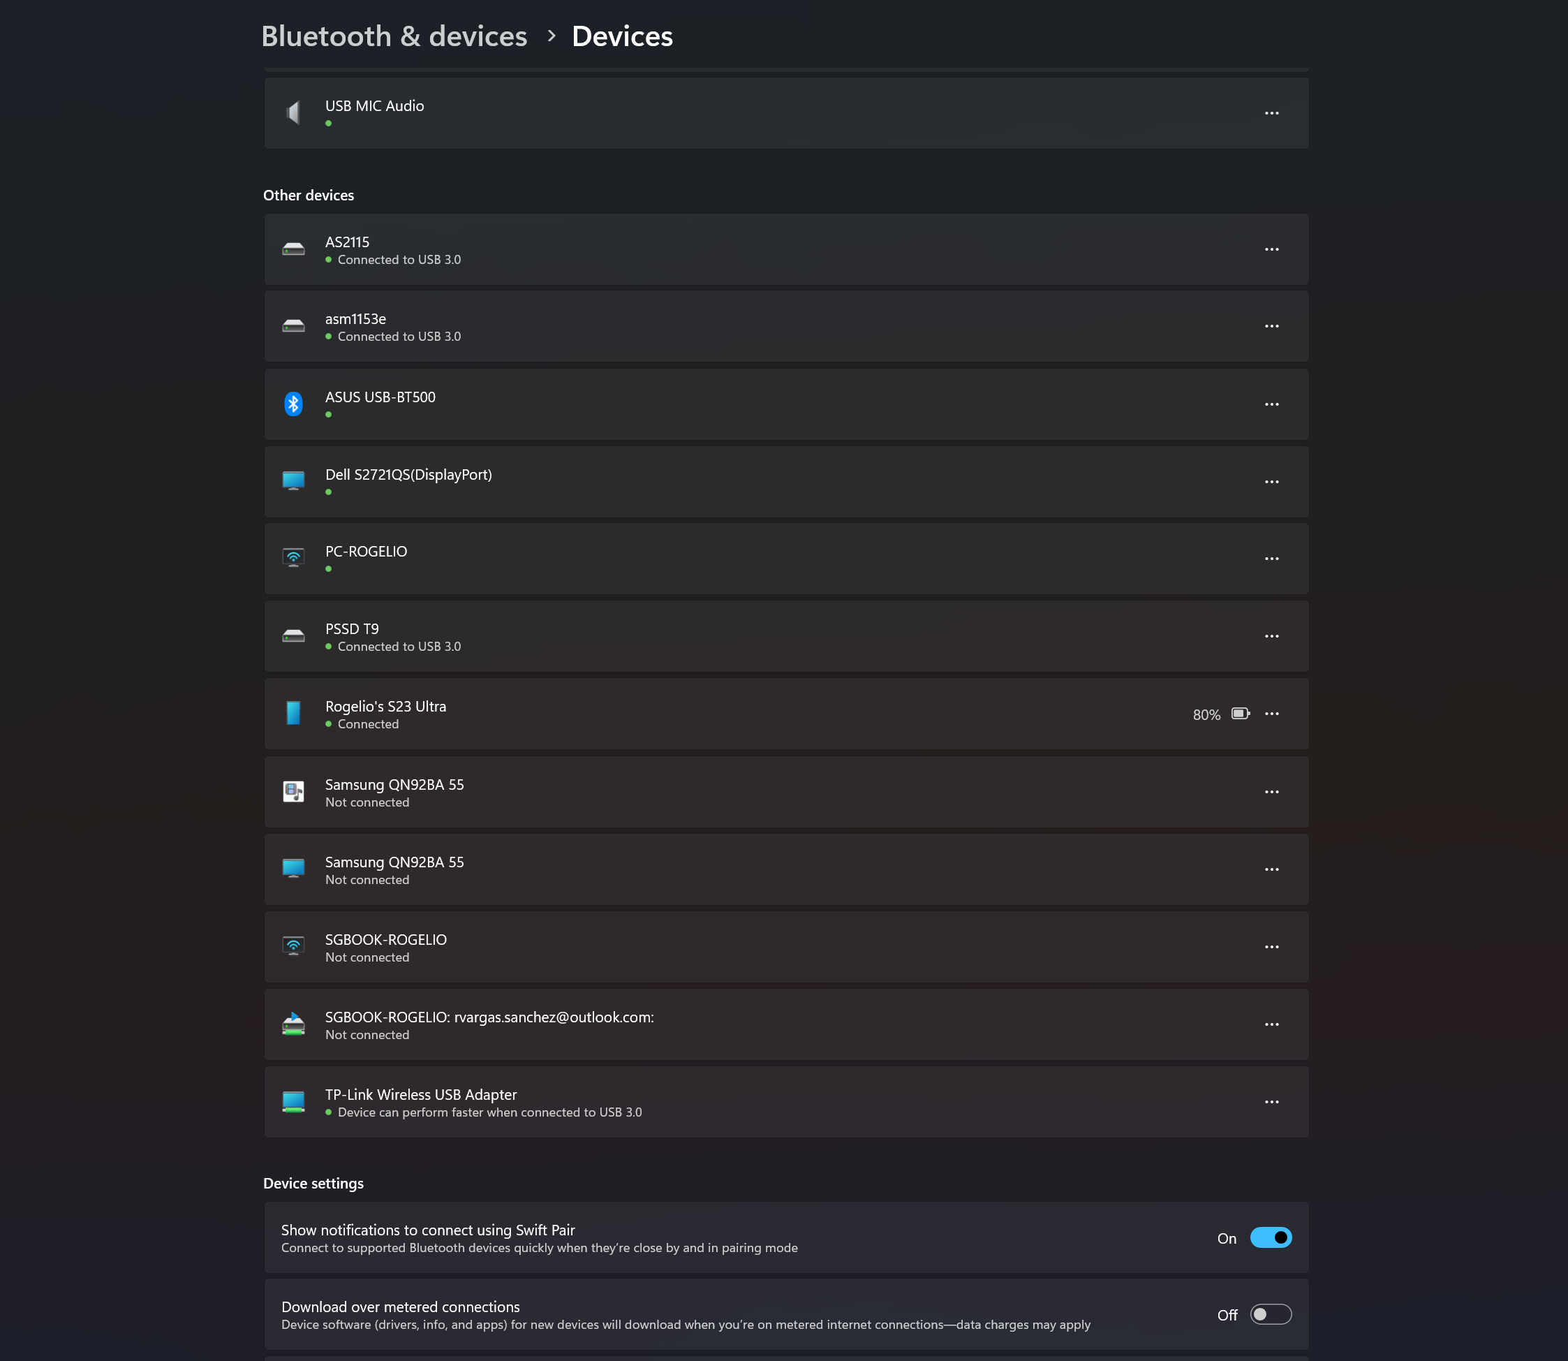Go back to Bluetooth & devices breadcrumb
Viewport: 1568px width, 1361px height.
click(x=393, y=36)
